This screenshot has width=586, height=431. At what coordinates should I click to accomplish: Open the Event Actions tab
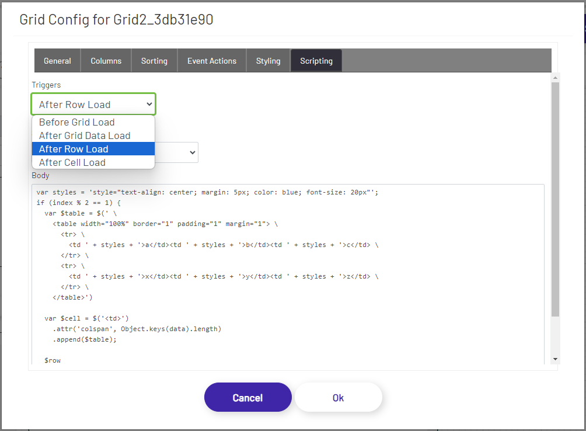pos(211,60)
